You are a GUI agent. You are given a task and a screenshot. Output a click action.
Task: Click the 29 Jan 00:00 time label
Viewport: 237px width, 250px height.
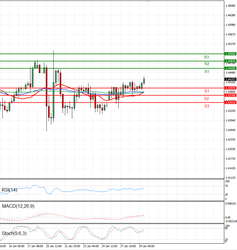click(147, 246)
